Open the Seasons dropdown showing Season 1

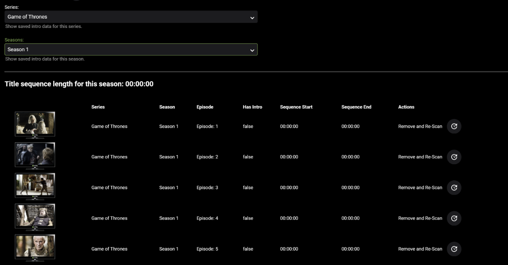(131, 50)
